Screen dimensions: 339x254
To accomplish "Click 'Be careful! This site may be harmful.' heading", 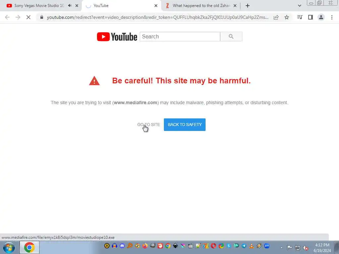I will pyautogui.click(x=181, y=81).
